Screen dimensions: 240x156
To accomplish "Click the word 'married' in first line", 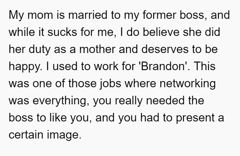I will click(87, 15).
